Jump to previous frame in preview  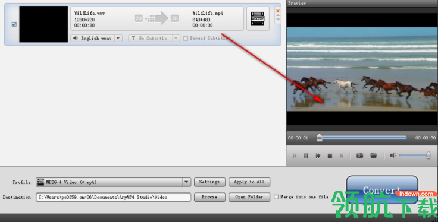coord(295,156)
